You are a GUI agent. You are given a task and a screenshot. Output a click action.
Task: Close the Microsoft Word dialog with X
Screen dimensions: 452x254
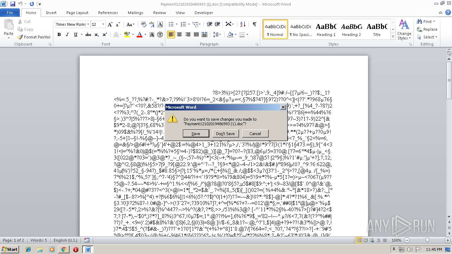pyautogui.click(x=283, y=107)
